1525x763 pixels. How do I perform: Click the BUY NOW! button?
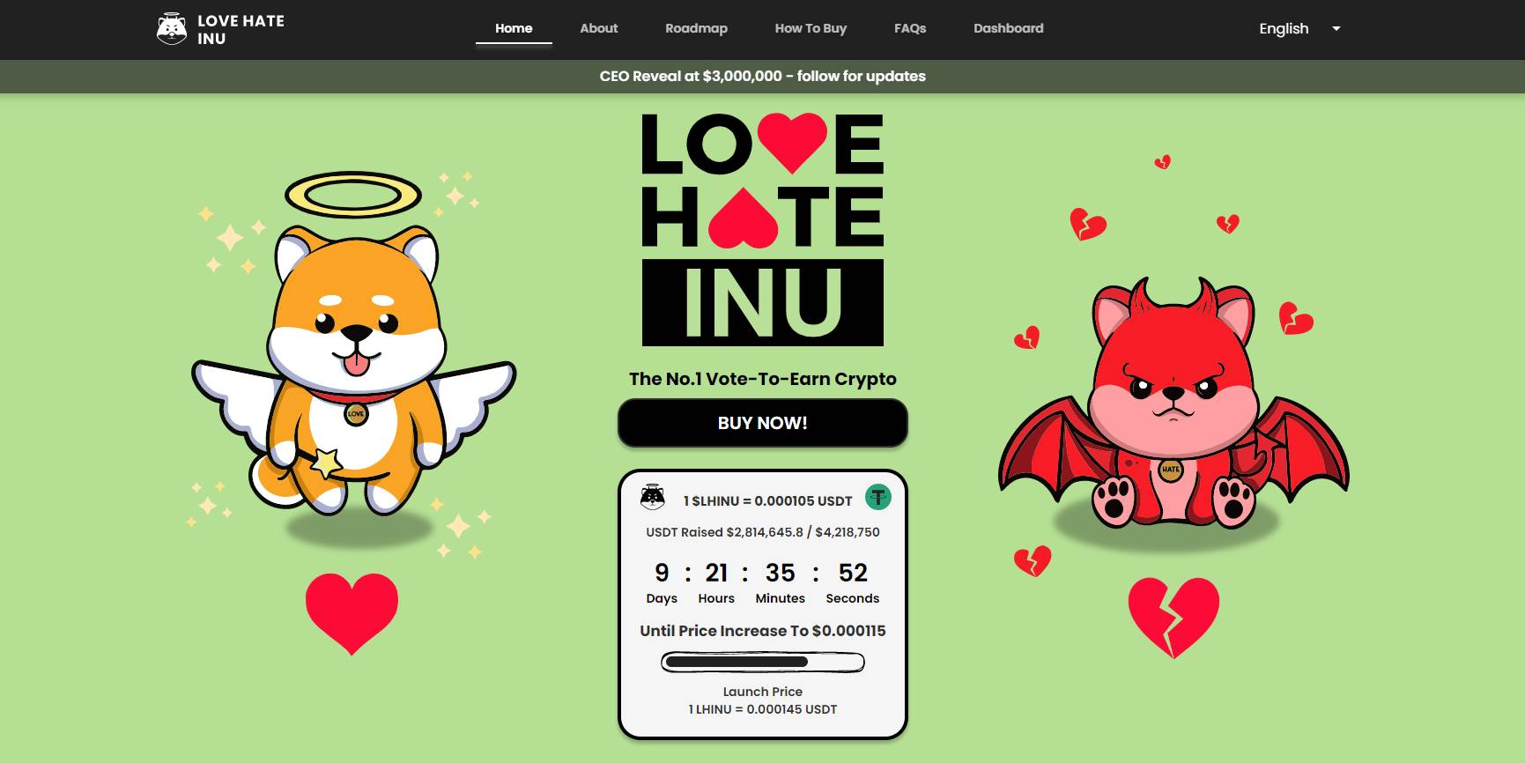click(763, 423)
